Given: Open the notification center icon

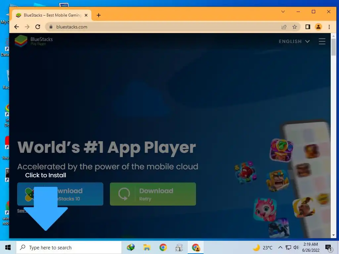Looking at the screenshot, I should pos(328,247).
